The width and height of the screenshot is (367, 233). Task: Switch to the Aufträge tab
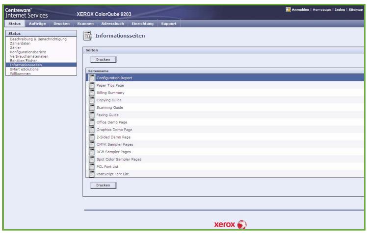(x=37, y=23)
